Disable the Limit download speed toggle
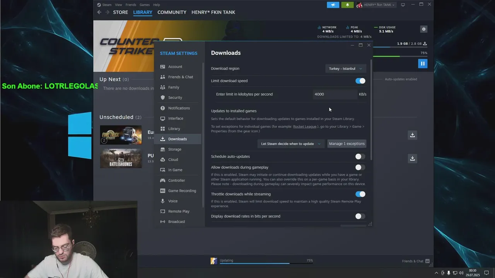The image size is (495, 278). (x=360, y=81)
